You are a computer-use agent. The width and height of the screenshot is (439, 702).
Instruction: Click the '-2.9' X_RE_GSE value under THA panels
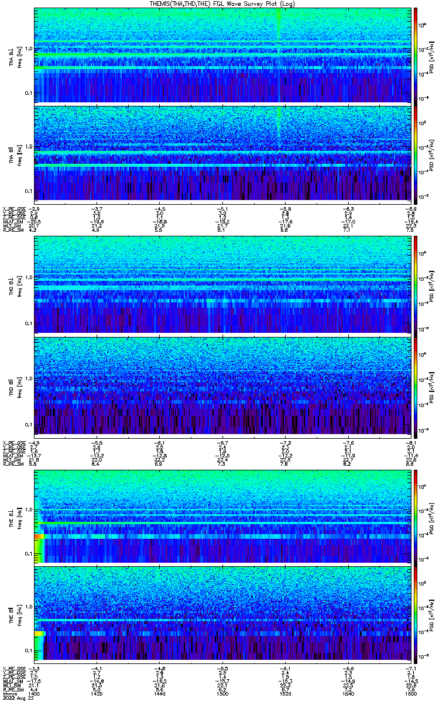[x=35, y=208]
